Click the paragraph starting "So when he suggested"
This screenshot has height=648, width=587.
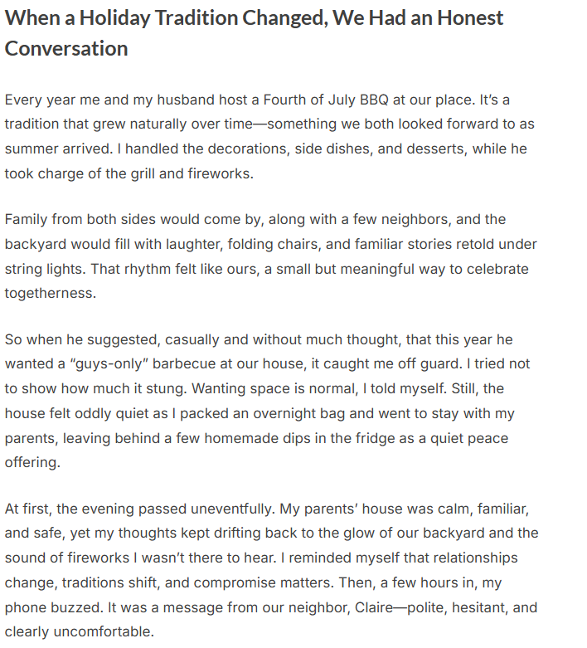click(x=267, y=401)
